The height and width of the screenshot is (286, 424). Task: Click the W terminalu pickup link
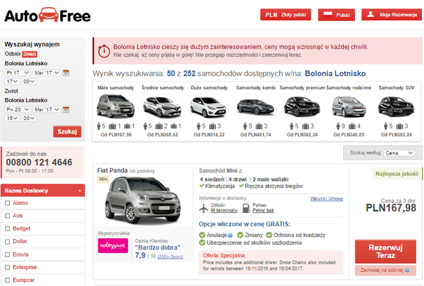point(224,210)
